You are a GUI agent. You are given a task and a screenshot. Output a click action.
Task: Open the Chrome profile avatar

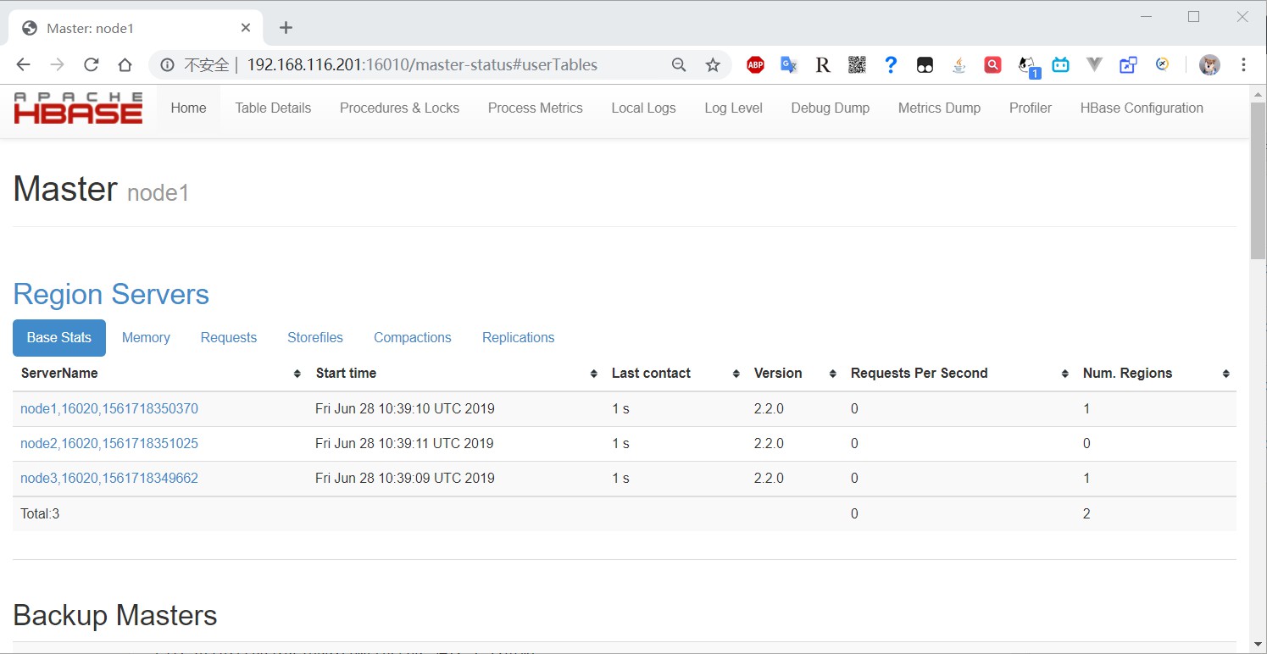click(1209, 65)
